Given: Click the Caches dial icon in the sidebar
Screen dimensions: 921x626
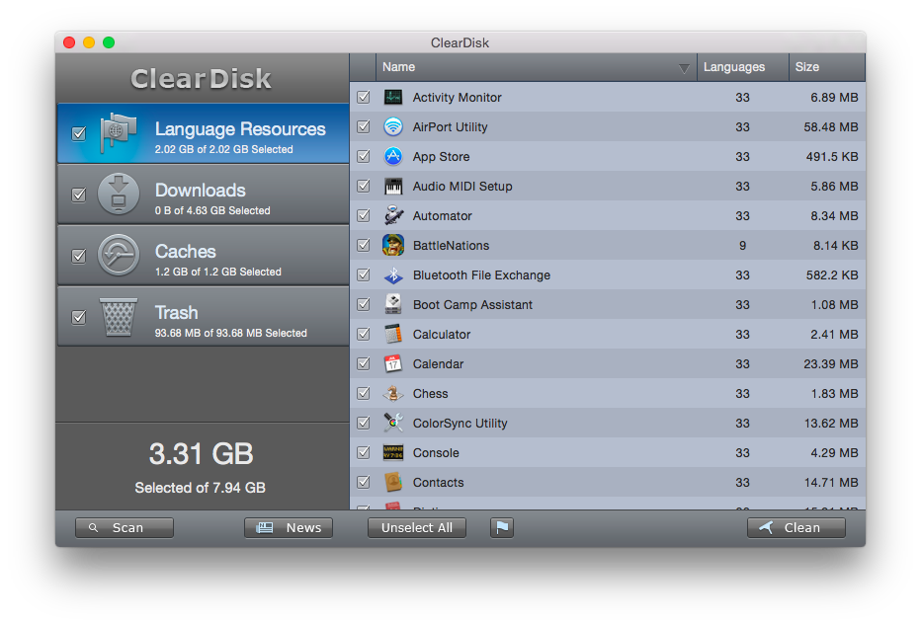Looking at the screenshot, I should pyautogui.click(x=119, y=254).
